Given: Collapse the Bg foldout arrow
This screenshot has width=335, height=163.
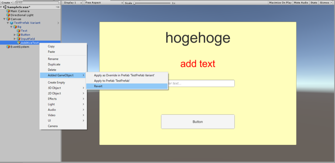Looking at the screenshot, I should pos(11,27).
